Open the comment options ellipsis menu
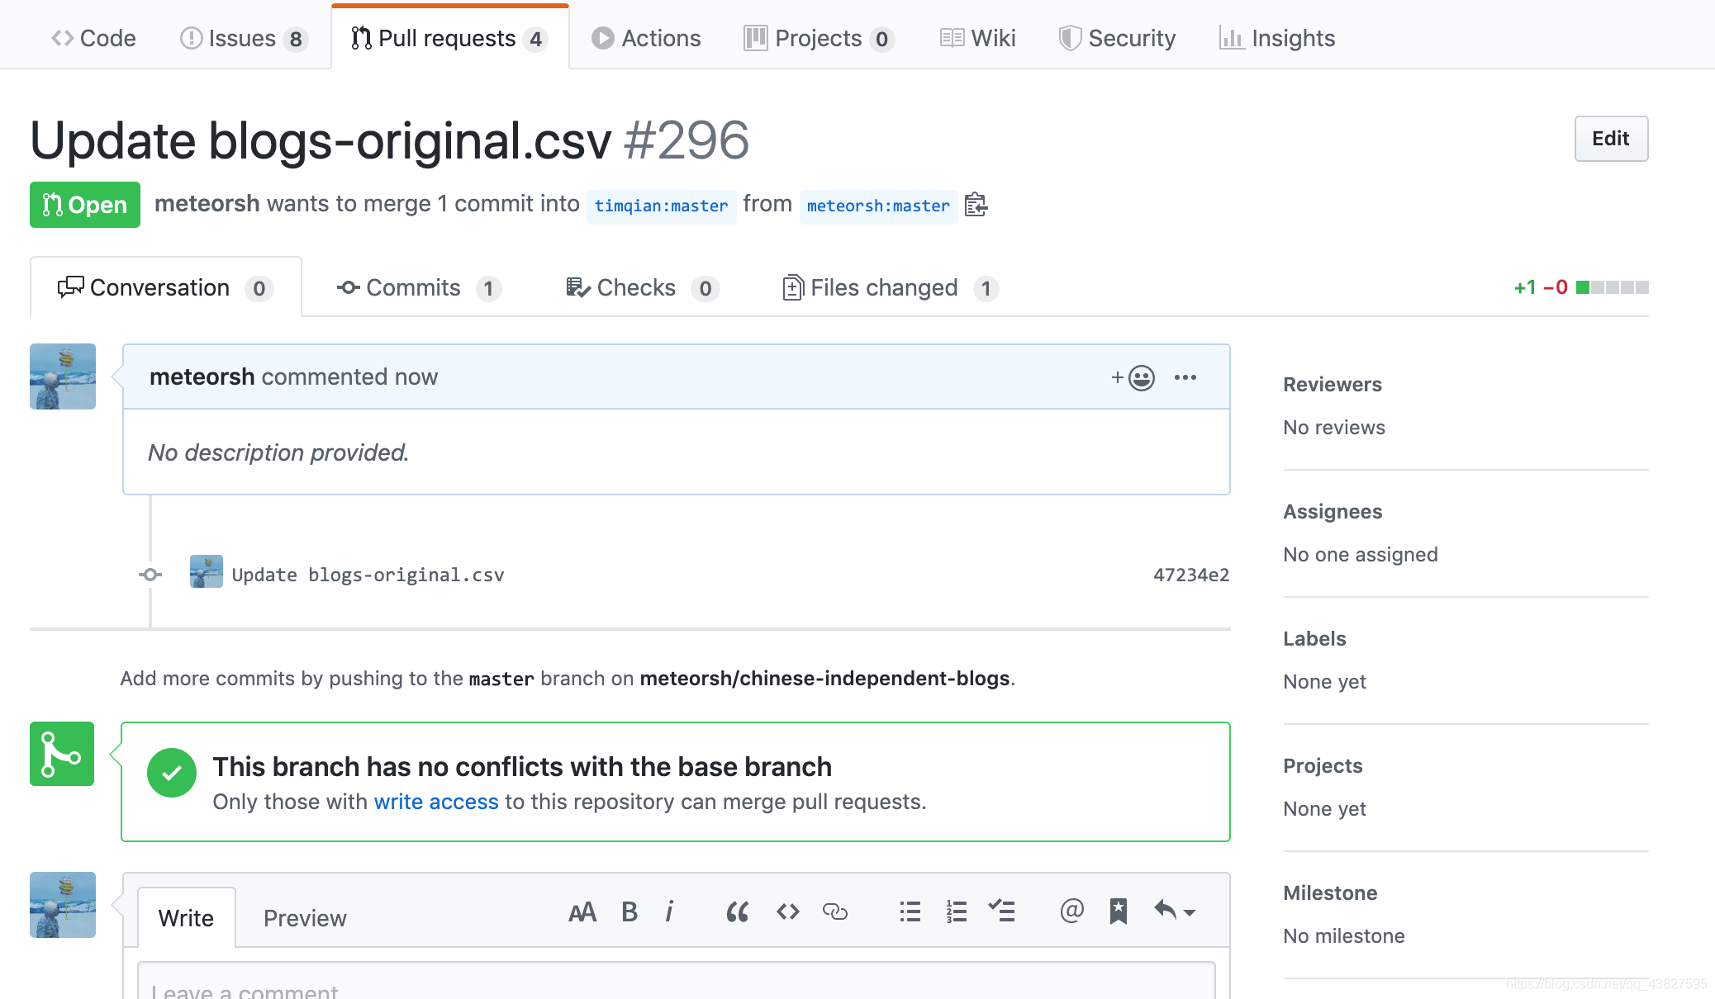This screenshot has width=1715, height=999. pos(1185,377)
